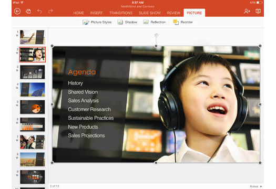Screen dimensions: 276x189
Task: Click the Shared Vision agenda item
Action: [83, 92]
